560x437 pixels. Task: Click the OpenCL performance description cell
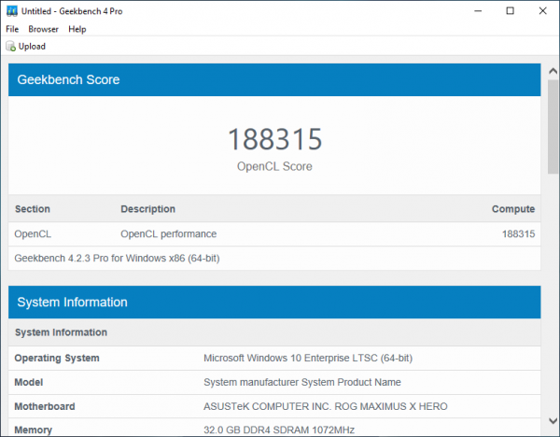[168, 234]
